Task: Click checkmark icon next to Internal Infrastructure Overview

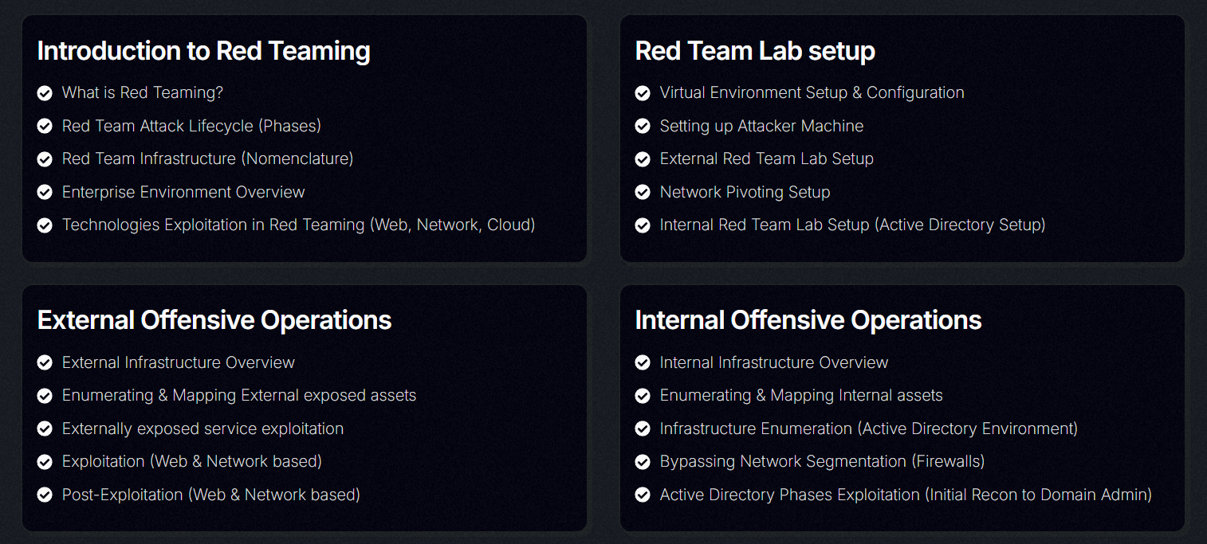Action: coord(643,363)
